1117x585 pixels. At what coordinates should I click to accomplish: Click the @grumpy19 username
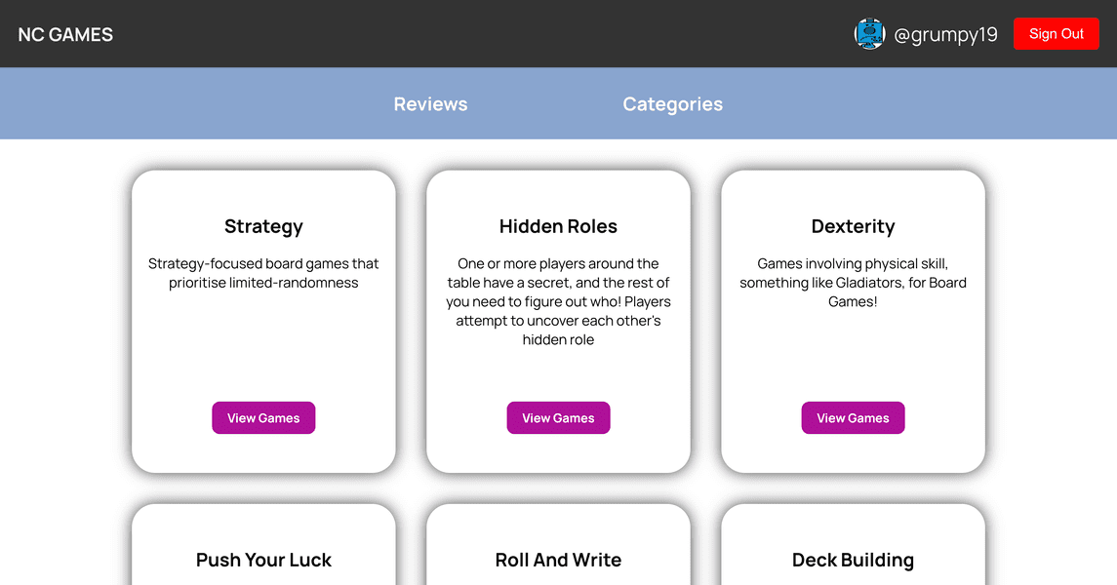coord(945,34)
